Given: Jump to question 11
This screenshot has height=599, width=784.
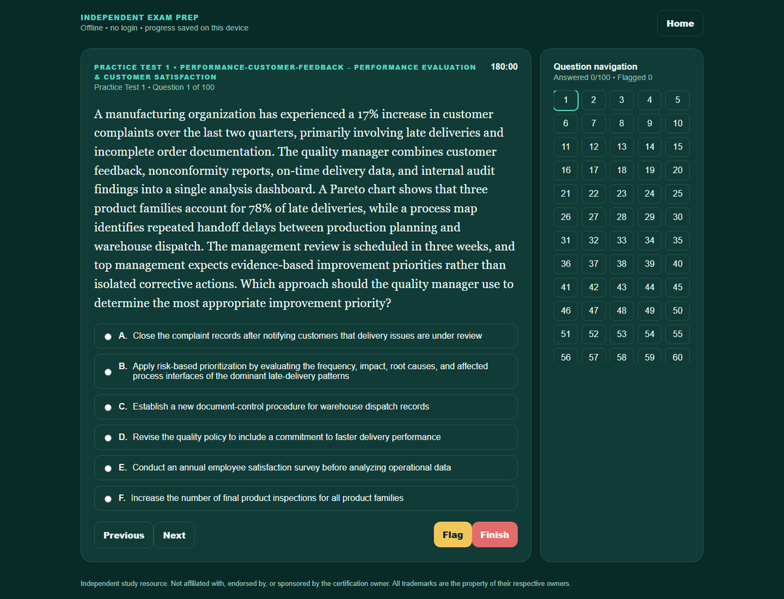Looking at the screenshot, I should pos(566,147).
